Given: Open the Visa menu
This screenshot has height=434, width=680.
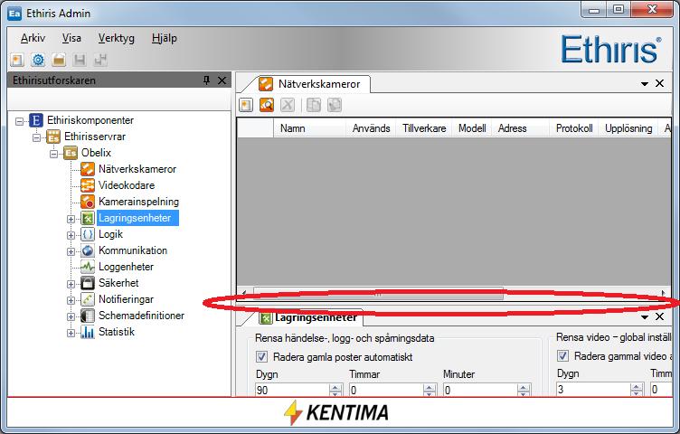Looking at the screenshot, I should pyautogui.click(x=71, y=38).
